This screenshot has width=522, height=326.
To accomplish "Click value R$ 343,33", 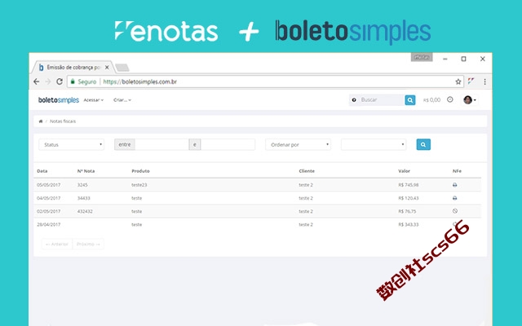I will click(409, 225).
